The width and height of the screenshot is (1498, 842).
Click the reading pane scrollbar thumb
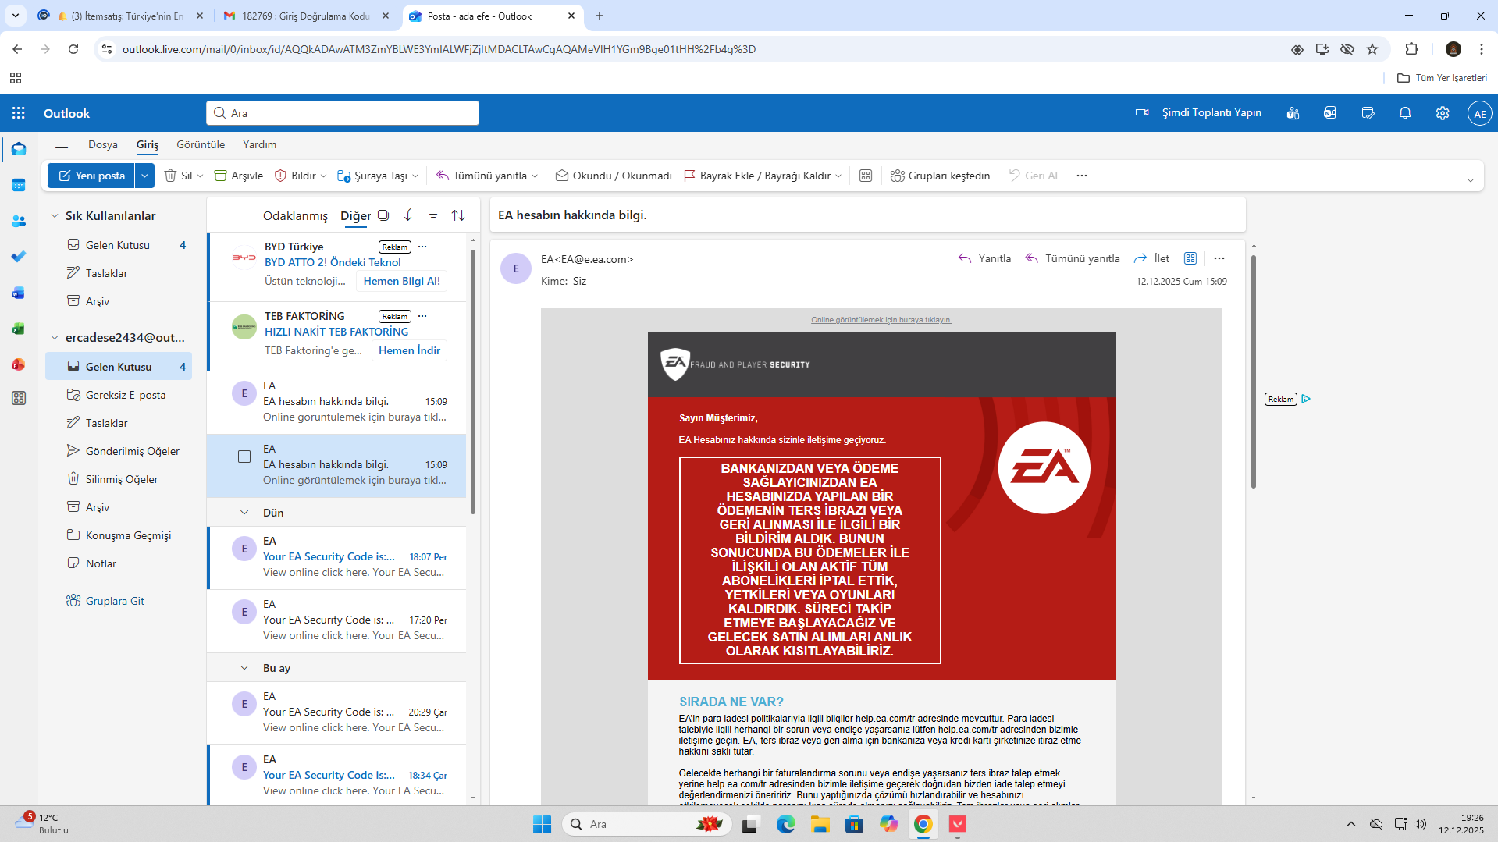click(1254, 371)
